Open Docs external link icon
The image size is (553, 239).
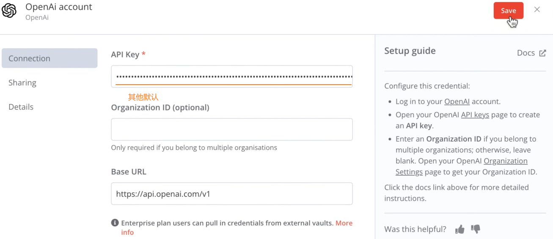[542, 53]
